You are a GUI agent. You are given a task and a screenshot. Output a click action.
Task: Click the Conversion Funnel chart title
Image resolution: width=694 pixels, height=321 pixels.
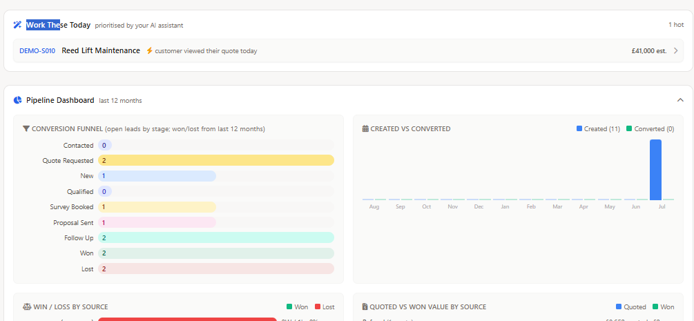(x=67, y=129)
